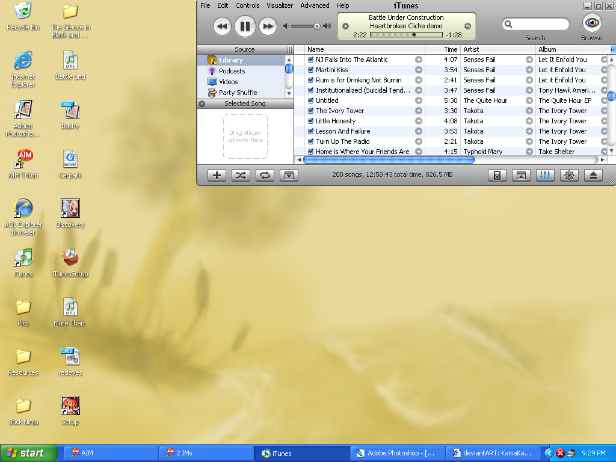Click Selected Song disclosure arrow
This screenshot has width=616, height=462.
point(202,103)
